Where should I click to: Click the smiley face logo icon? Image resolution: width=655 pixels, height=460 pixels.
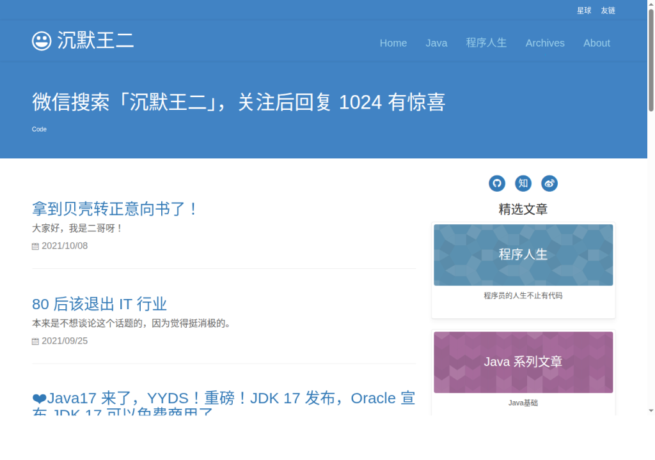42,41
